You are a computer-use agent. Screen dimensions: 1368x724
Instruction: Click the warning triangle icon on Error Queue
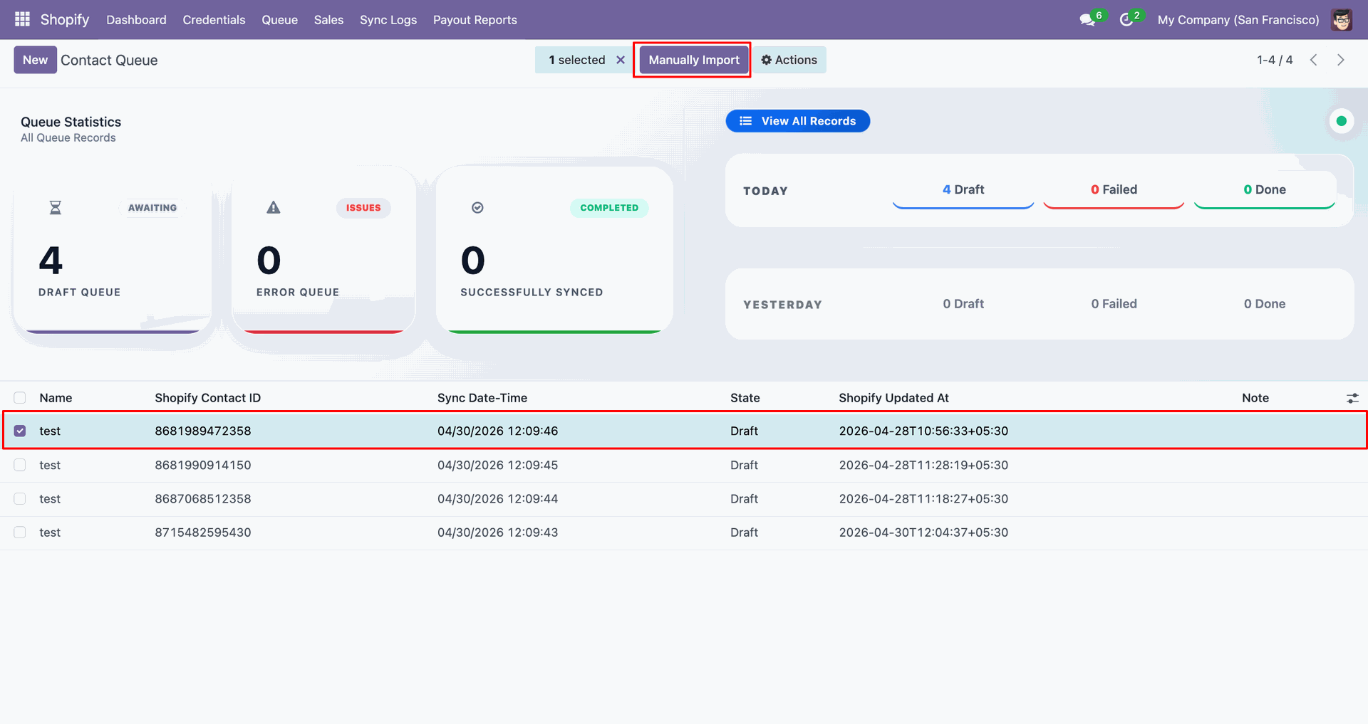pos(274,208)
